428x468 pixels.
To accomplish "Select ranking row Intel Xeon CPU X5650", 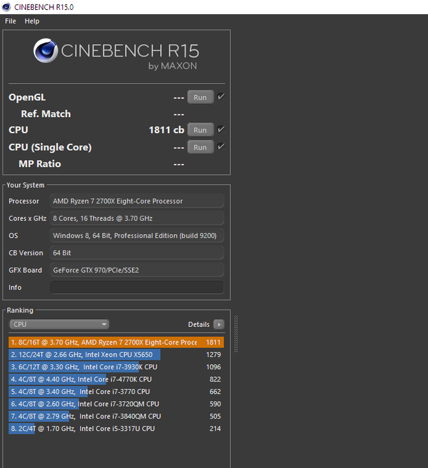I will [116, 355].
